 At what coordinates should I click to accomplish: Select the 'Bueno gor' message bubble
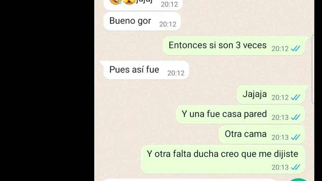pos(142,22)
